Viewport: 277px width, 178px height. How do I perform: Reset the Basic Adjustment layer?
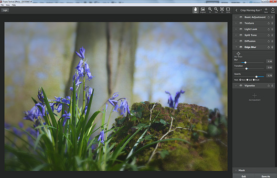point(268,17)
